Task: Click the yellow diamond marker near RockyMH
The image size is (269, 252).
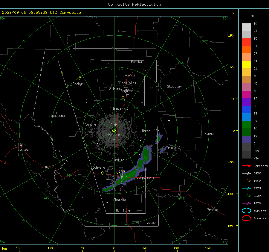Action: [x=80, y=78]
